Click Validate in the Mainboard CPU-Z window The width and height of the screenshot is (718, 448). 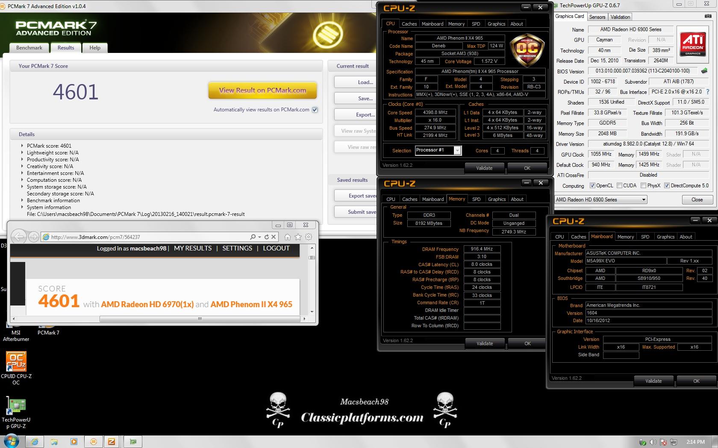point(653,381)
